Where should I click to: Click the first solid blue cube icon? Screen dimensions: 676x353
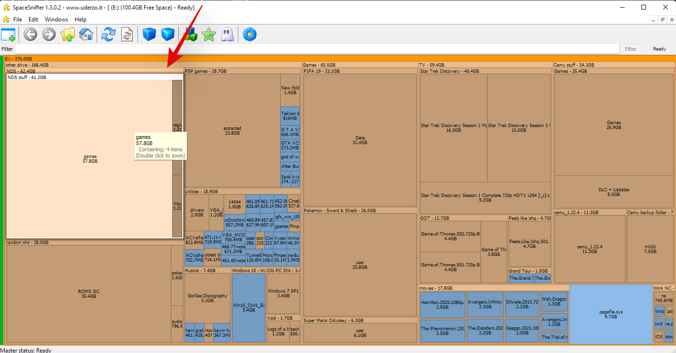pos(149,34)
